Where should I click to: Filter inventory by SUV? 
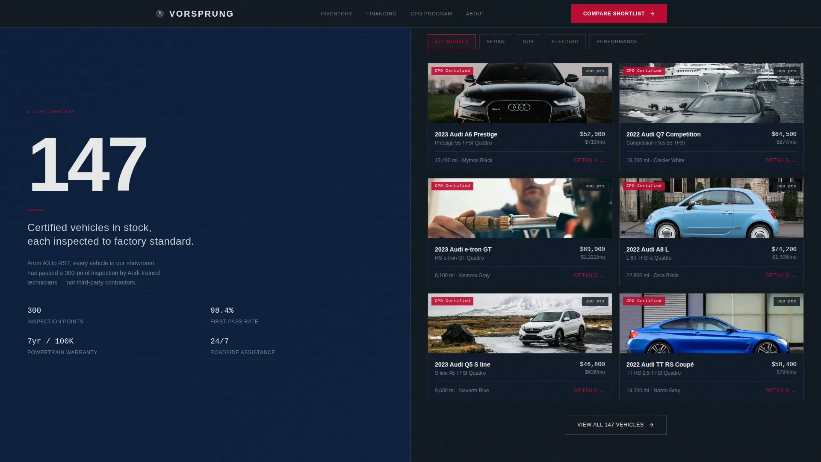coord(528,41)
